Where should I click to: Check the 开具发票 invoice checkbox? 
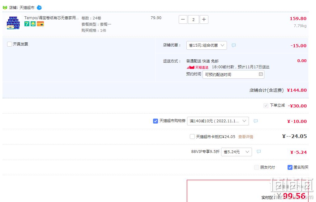(10, 44)
